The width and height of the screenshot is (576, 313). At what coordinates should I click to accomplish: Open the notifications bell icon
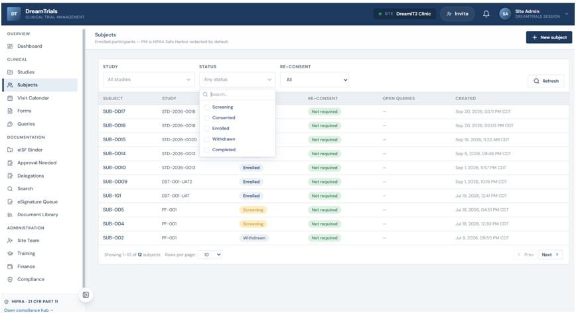click(x=486, y=14)
